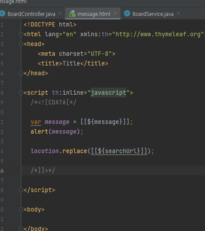The width and height of the screenshot is (205, 231).
Task: Click the meta charset="UTF-8" line
Action: 77,54
